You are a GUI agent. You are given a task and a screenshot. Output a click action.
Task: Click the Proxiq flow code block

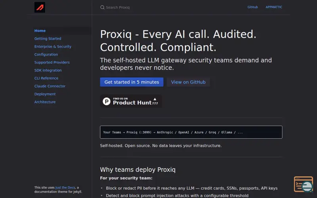pyautogui.click(x=191, y=132)
